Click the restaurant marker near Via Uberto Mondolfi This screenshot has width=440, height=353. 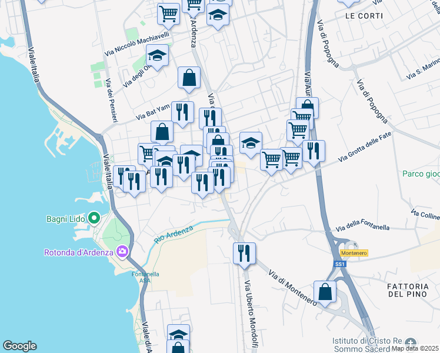244,254
